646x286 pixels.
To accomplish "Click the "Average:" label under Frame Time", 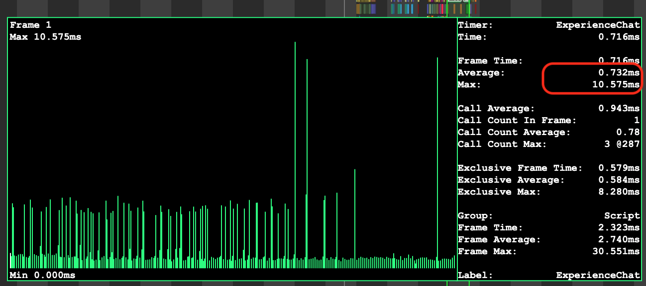I will 481,72.
